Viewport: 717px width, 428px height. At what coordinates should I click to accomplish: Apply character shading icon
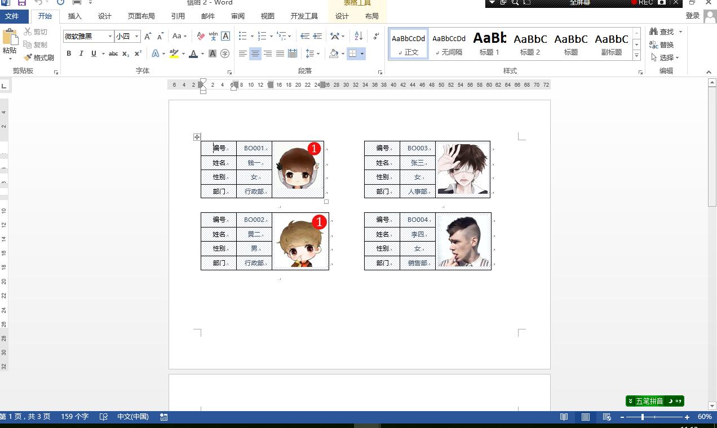[213, 53]
